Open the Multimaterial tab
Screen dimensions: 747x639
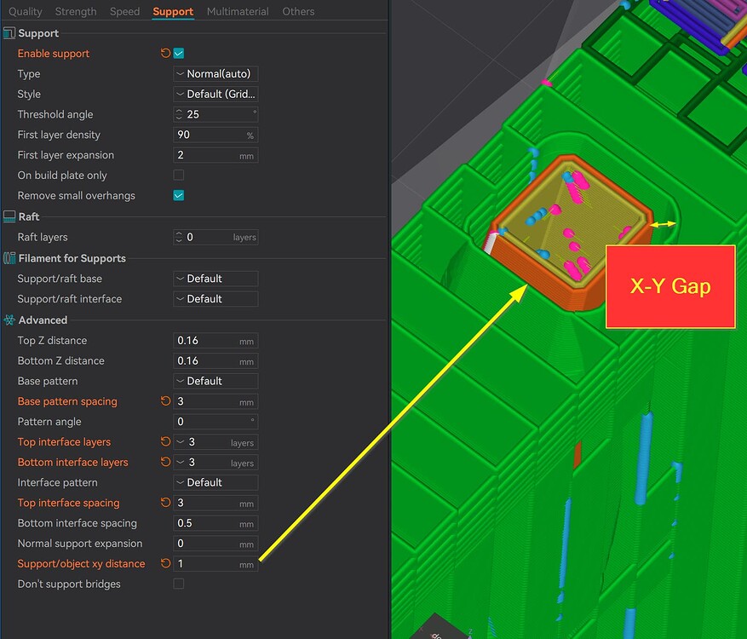tap(238, 11)
